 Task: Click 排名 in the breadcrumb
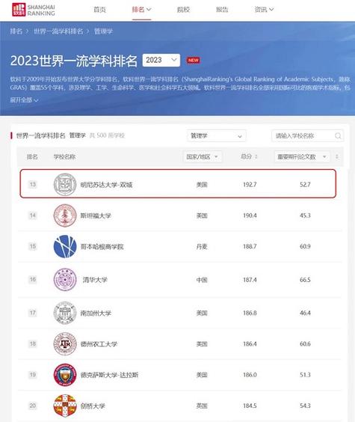point(16,31)
